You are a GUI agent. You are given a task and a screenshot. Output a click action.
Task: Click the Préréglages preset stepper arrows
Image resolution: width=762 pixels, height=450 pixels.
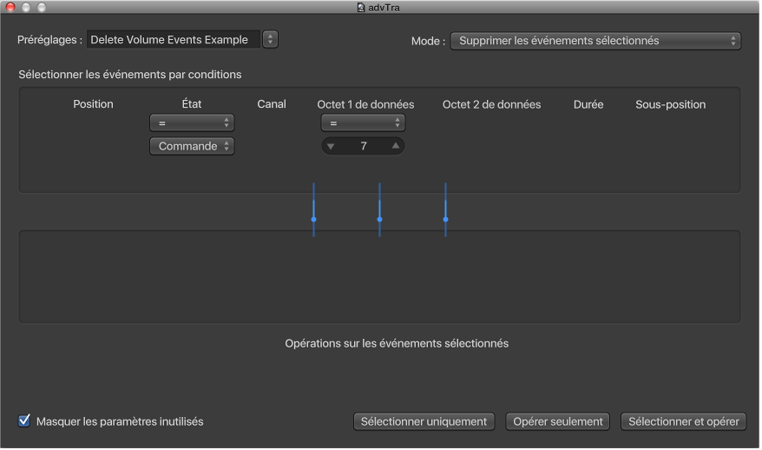(x=270, y=39)
